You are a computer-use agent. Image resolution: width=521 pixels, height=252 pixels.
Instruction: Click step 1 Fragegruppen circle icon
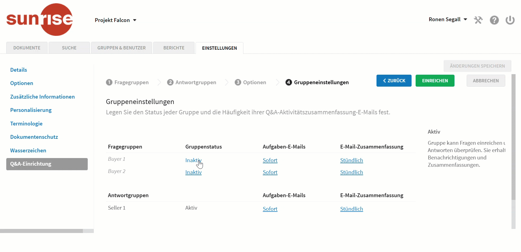click(x=109, y=82)
